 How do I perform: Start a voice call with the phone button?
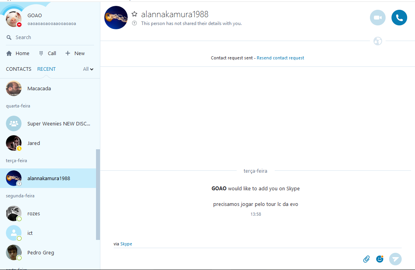(399, 18)
